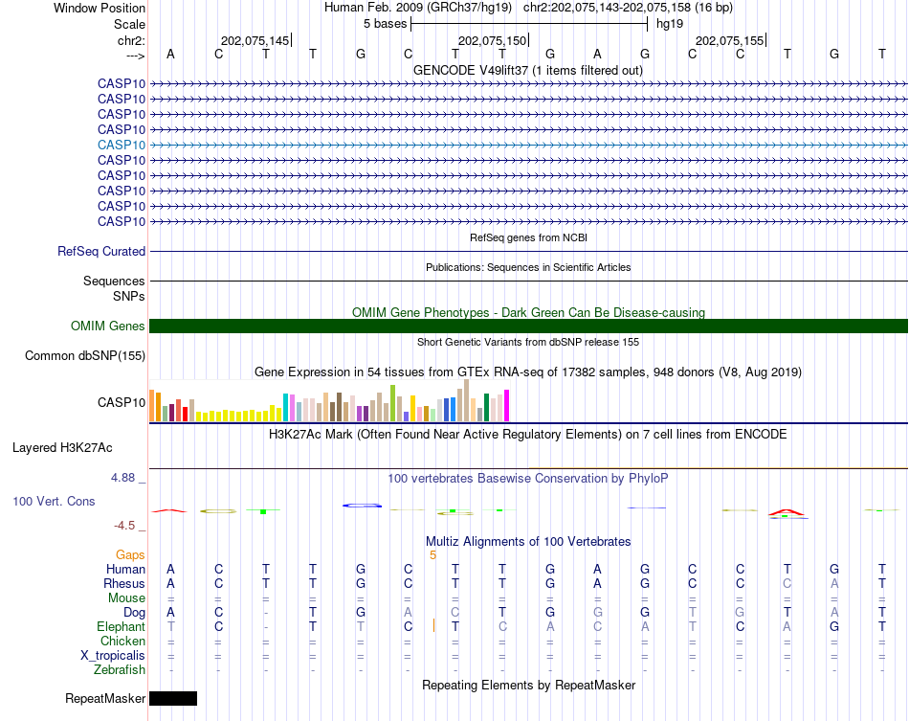This screenshot has width=909, height=721.
Task: Click the OMIM Gene Phenotypes green title
Action: coord(528,313)
